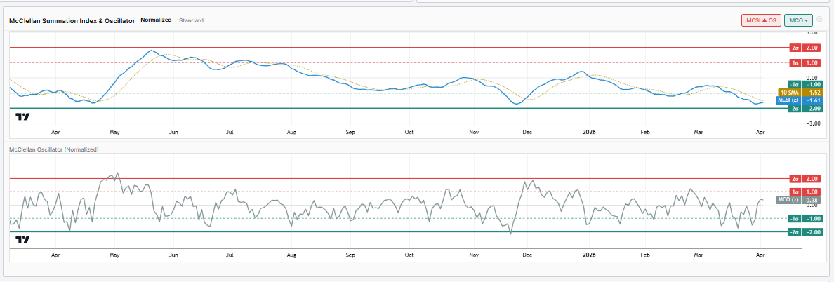Click Jul on the Summation Index time axis
The image size is (834, 282).
pos(230,131)
